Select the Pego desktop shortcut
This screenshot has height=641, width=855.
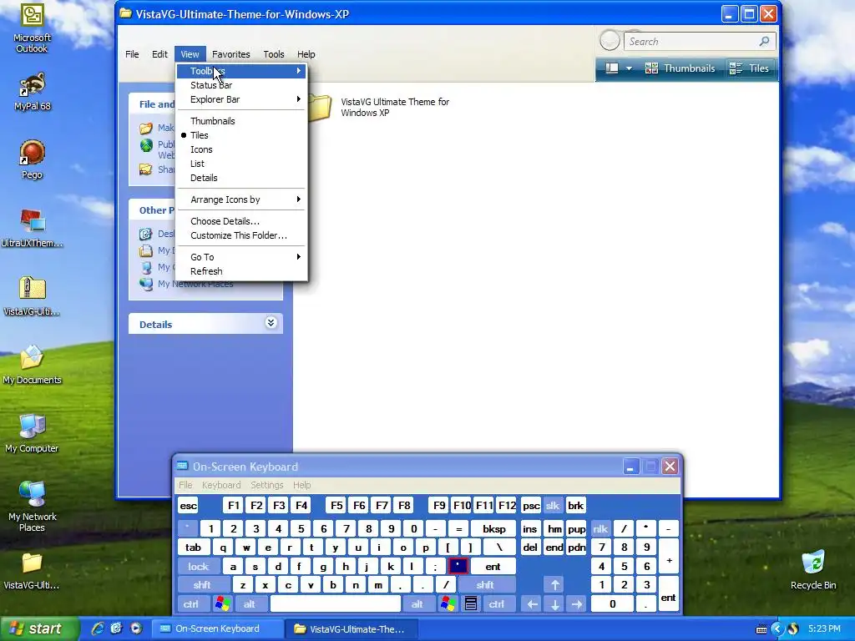tap(32, 159)
